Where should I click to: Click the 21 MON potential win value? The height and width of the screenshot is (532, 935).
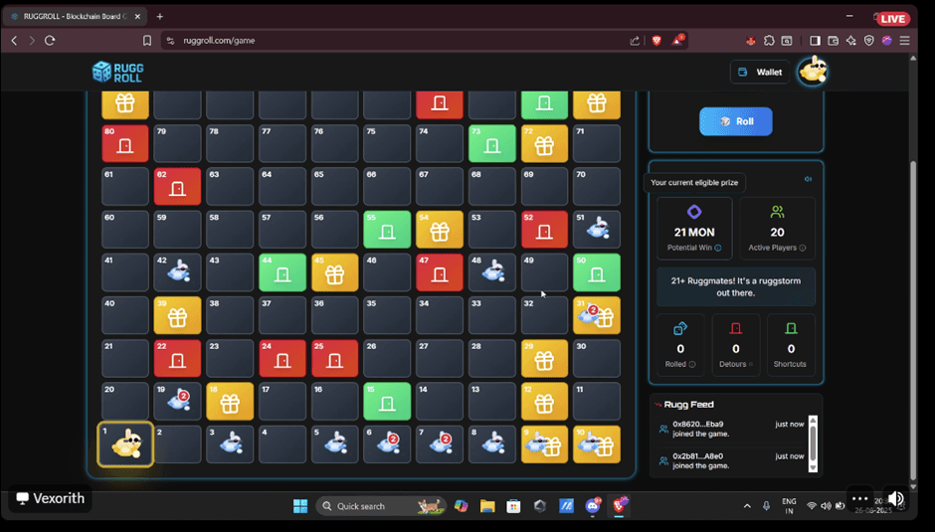pyautogui.click(x=694, y=232)
